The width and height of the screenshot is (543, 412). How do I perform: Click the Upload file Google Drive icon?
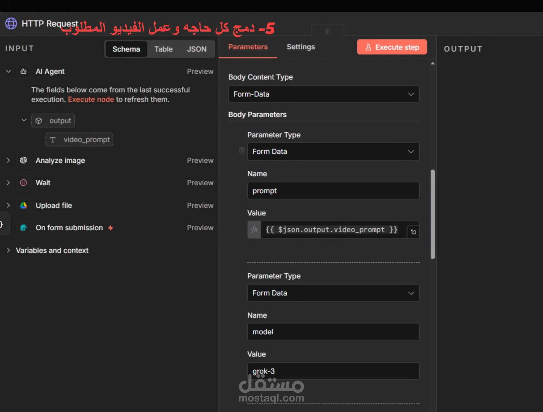[x=23, y=205]
